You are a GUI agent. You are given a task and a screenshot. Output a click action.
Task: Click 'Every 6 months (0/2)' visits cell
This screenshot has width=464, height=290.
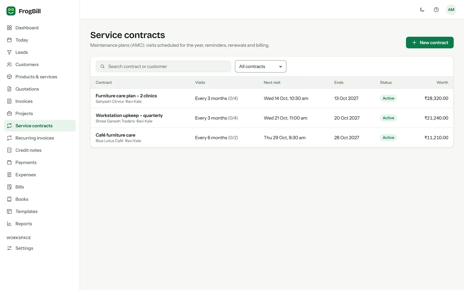pos(216,138)
